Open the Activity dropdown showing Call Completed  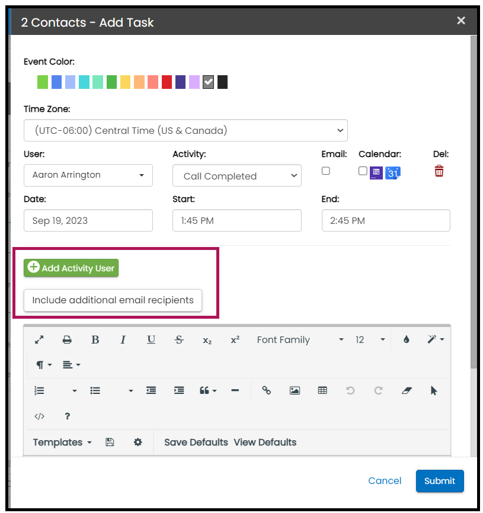[237, 176]
